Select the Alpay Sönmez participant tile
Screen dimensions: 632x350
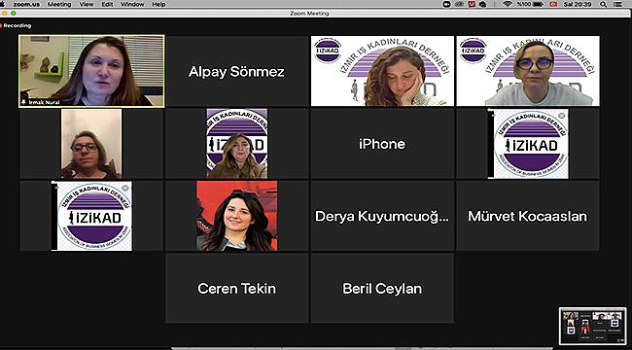click(x=237, y=71)
